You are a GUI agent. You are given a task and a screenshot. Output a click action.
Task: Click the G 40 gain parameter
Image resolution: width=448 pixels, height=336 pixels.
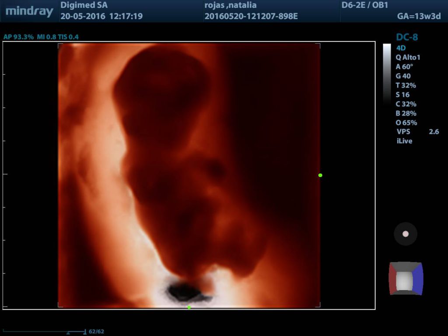(x=403, y=76)
